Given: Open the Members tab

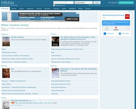Looking at the screenshot, I should pyautogui.click(x=72, y=8).
